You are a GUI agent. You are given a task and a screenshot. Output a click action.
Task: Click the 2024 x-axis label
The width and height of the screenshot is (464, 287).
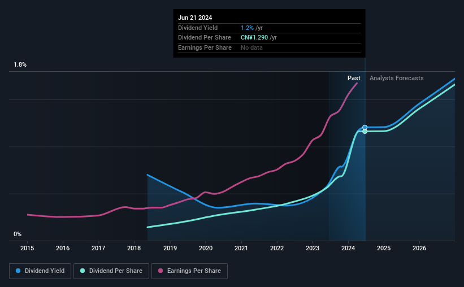(348, 248)
